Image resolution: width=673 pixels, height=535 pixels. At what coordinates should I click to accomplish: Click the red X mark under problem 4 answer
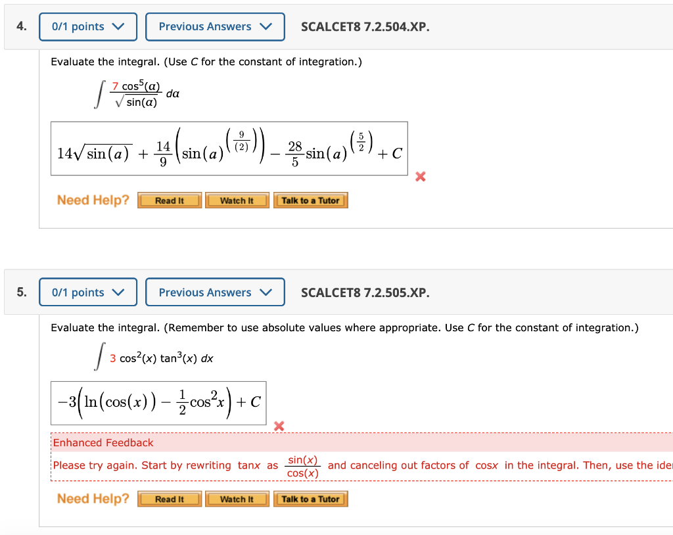click(420, 176)
